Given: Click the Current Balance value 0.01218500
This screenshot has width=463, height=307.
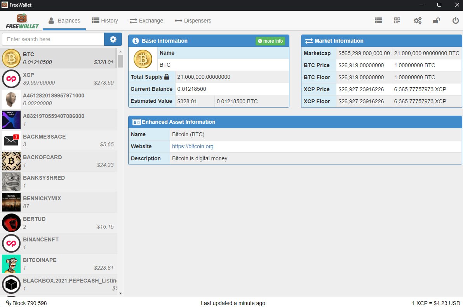Looking at the screenshot, I should pyautogui.click(x=191, y=89).
